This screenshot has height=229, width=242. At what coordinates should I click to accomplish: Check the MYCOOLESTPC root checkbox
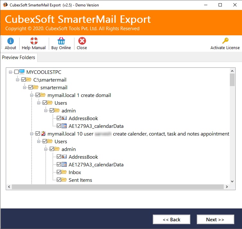pos(16,72)
